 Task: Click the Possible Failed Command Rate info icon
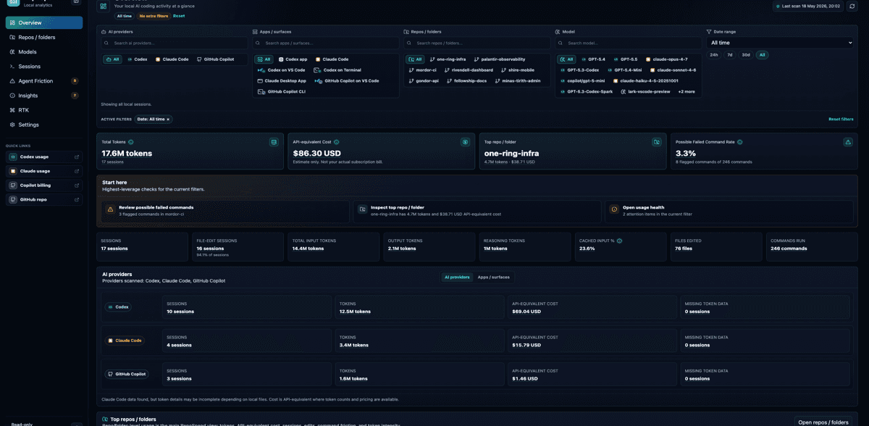pos(739,142)
